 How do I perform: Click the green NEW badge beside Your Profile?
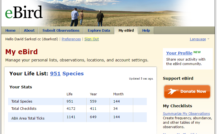197,52
